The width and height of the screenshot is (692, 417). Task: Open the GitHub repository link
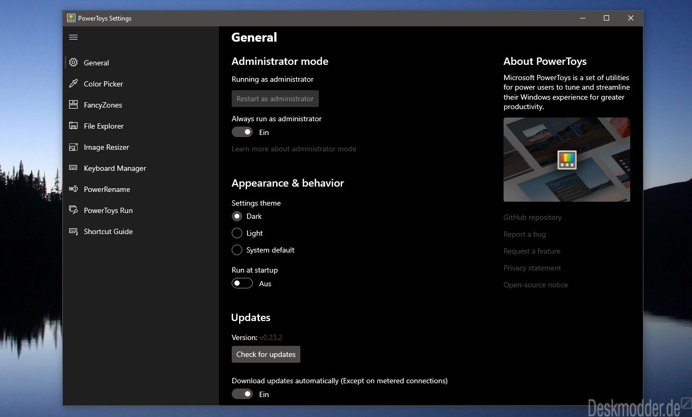[533, 217]
